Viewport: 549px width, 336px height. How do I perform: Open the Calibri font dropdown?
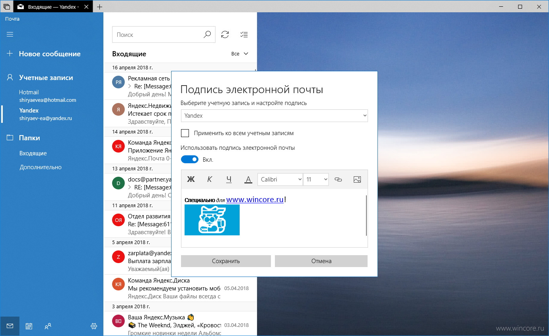(280, 179)
